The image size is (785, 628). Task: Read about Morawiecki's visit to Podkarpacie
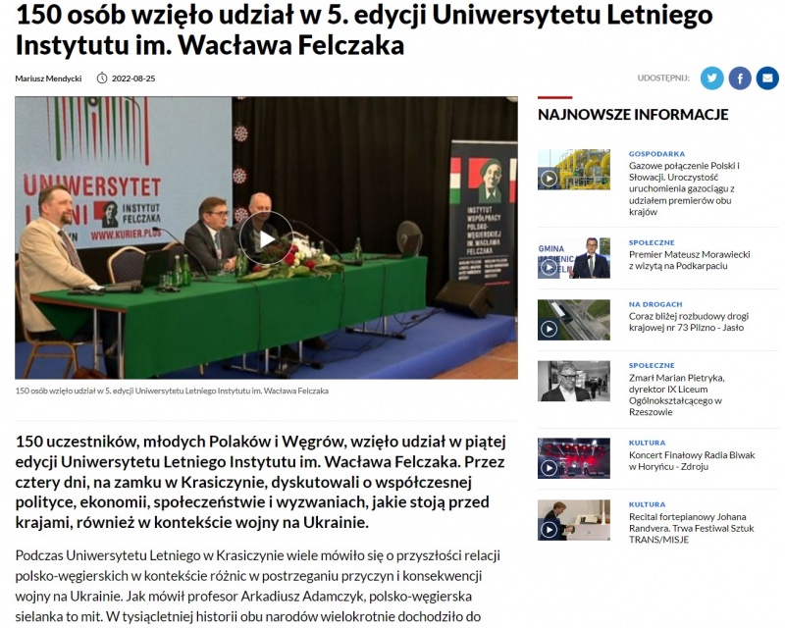point(690,260)
